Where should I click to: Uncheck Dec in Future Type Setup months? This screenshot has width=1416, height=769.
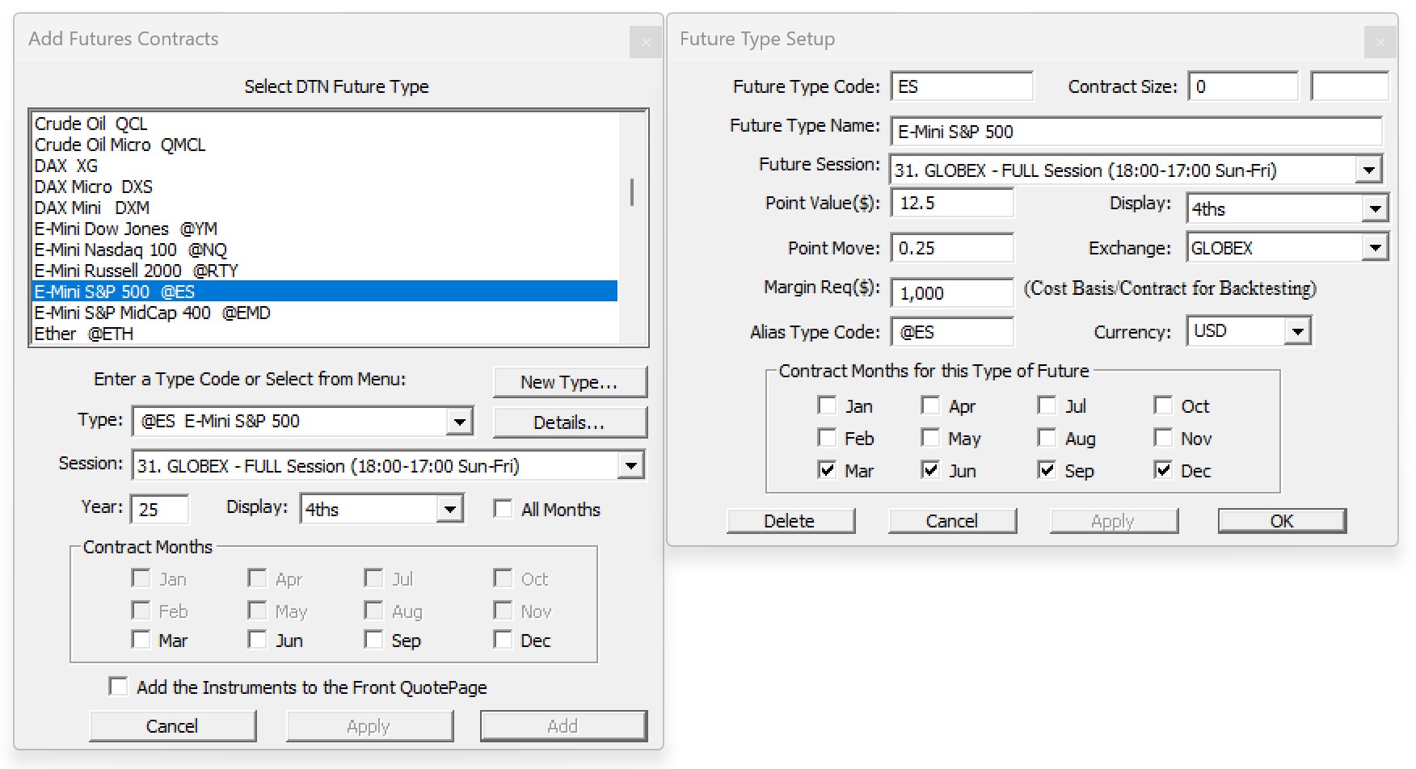coord(1163,470)
